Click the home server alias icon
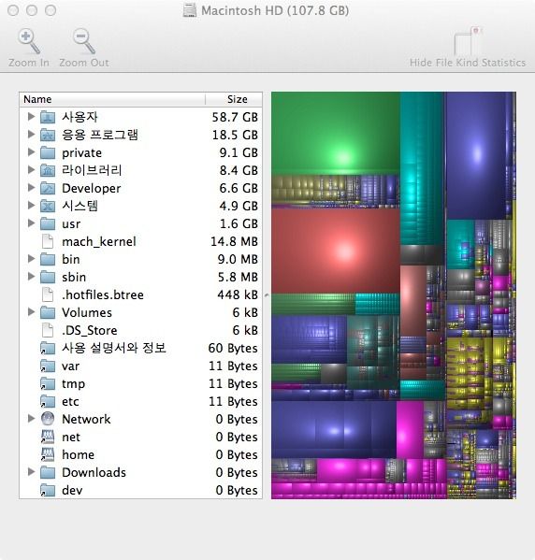 click(48, 454)
